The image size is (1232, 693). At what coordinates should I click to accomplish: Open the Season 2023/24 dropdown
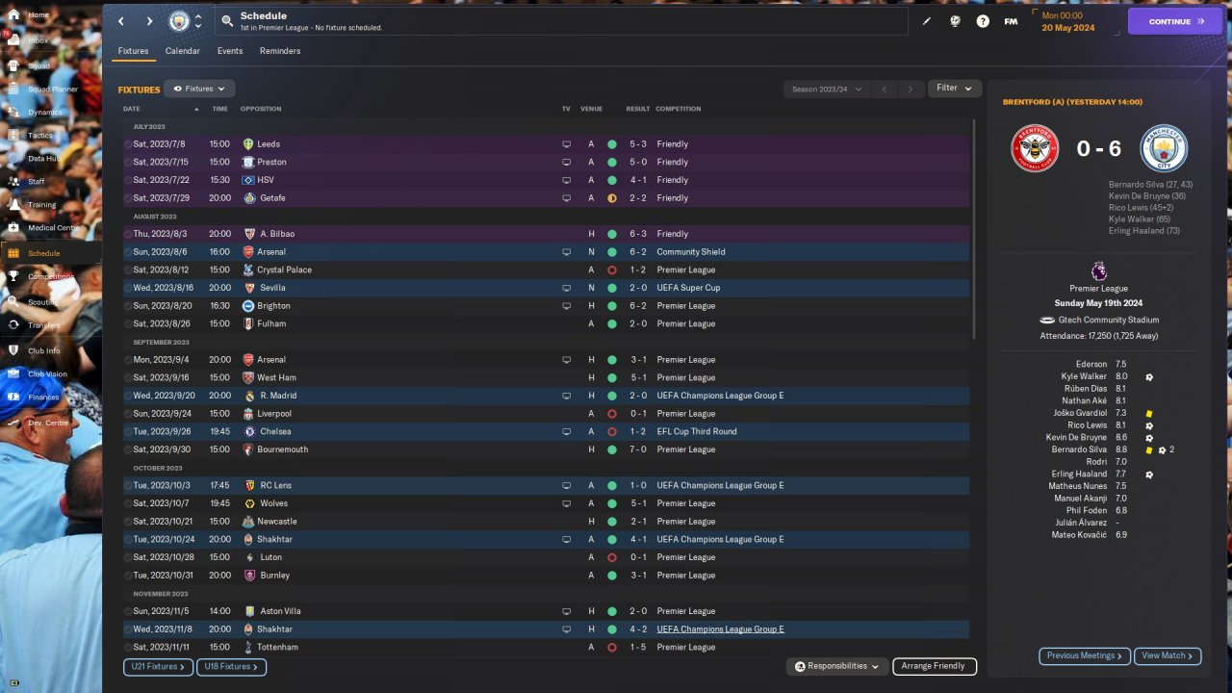pos(827,89)
